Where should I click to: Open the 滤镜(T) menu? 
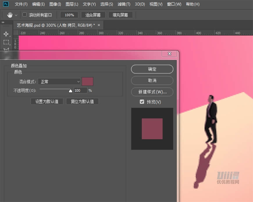point(124,4)
